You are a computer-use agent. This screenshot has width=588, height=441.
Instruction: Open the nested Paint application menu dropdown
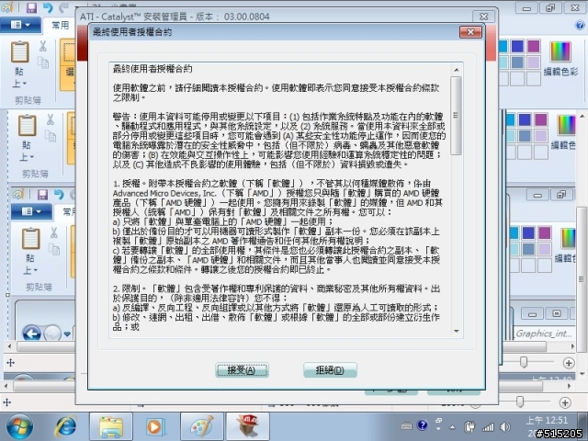31,211
